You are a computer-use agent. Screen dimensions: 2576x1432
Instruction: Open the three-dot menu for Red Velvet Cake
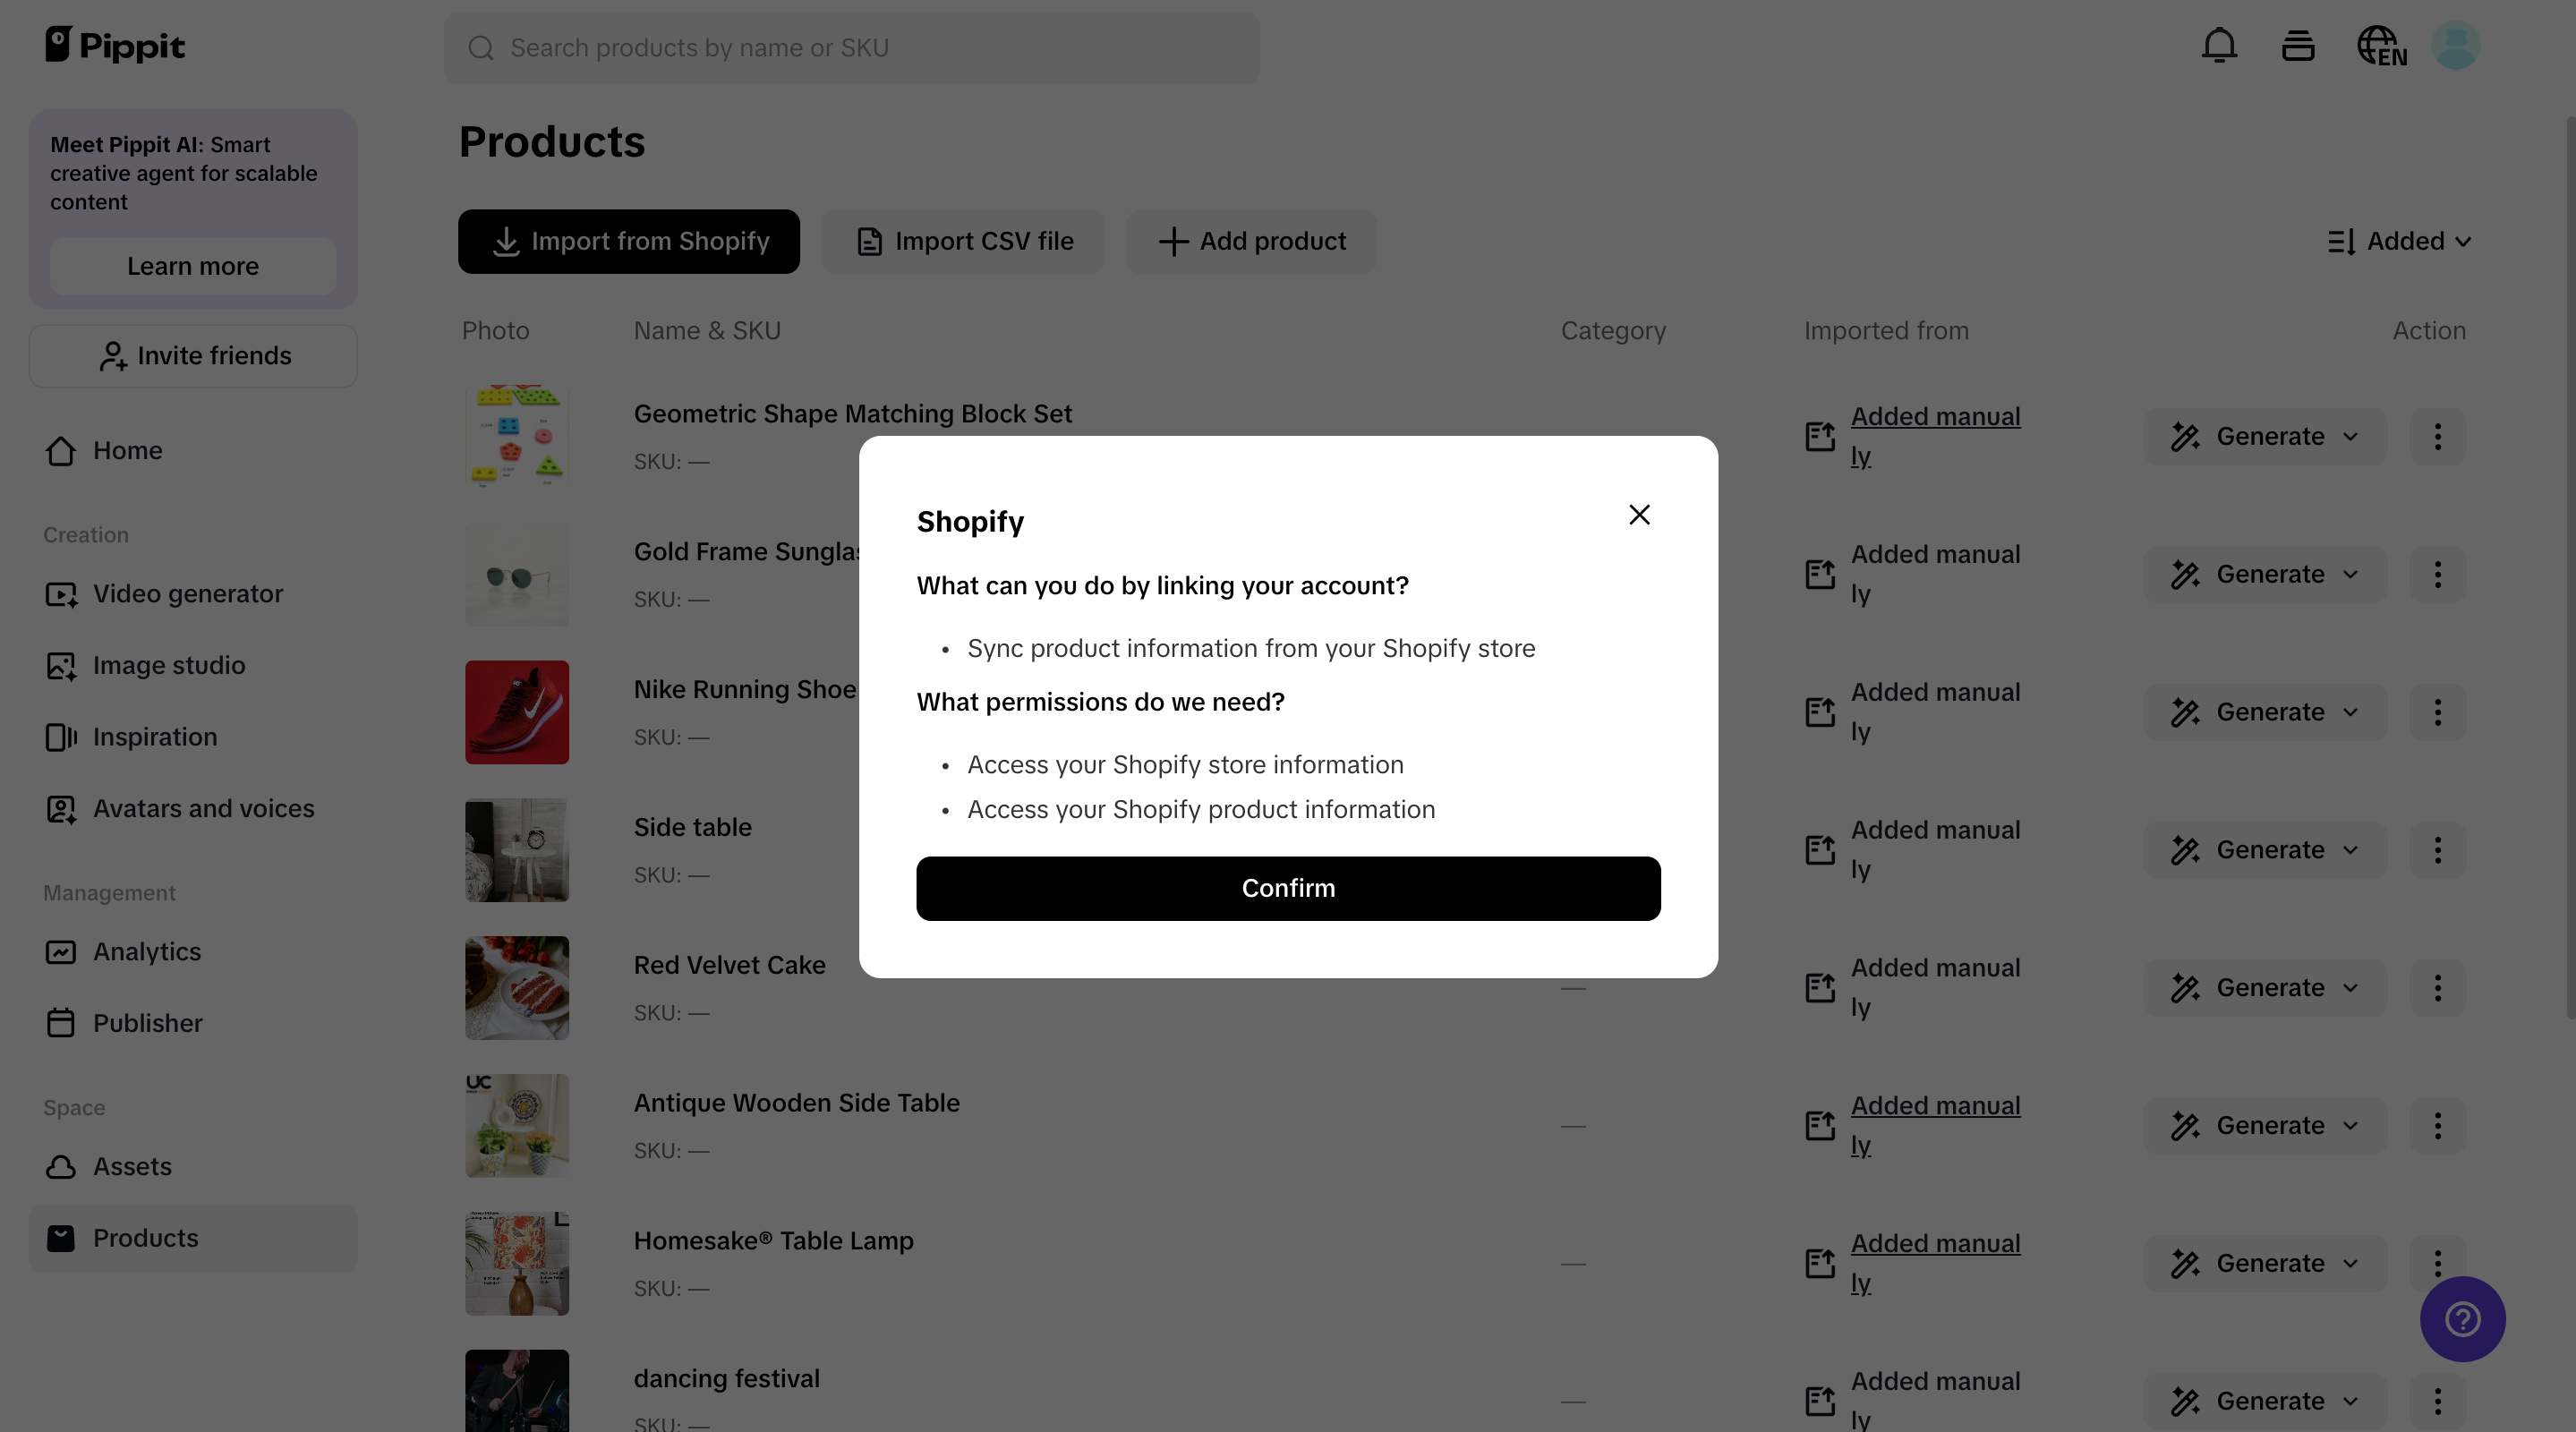(x=2437, y=988)
